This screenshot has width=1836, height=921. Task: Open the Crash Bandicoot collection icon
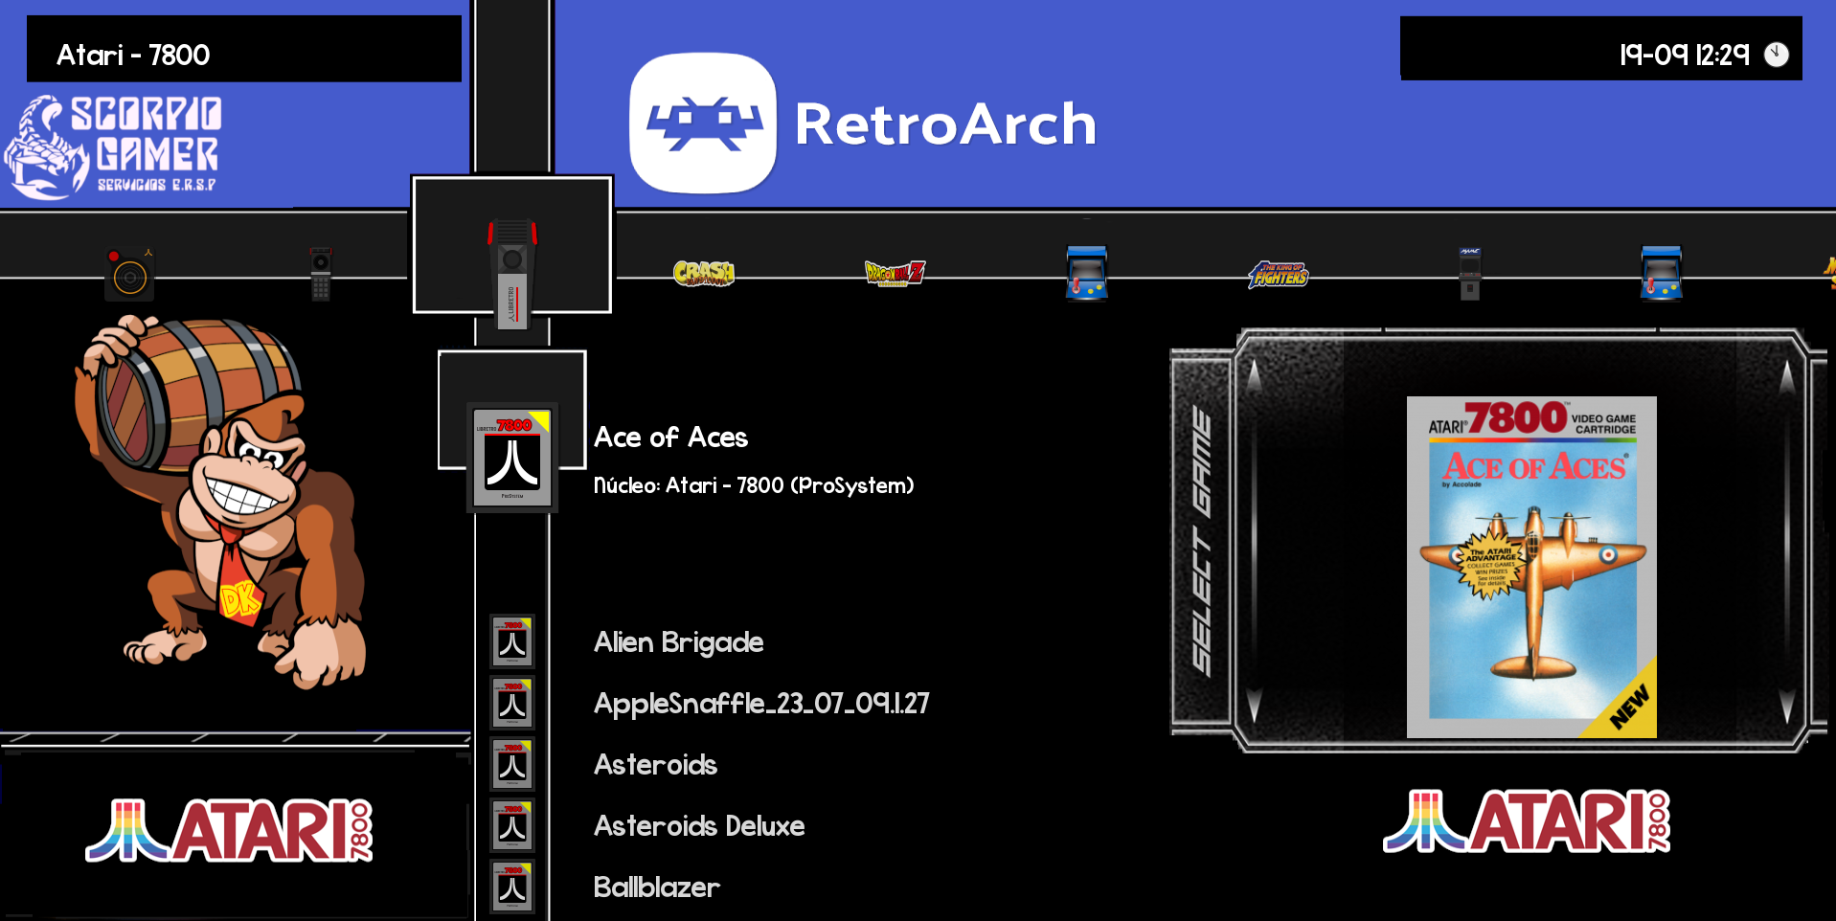click(x=704, y=274)
